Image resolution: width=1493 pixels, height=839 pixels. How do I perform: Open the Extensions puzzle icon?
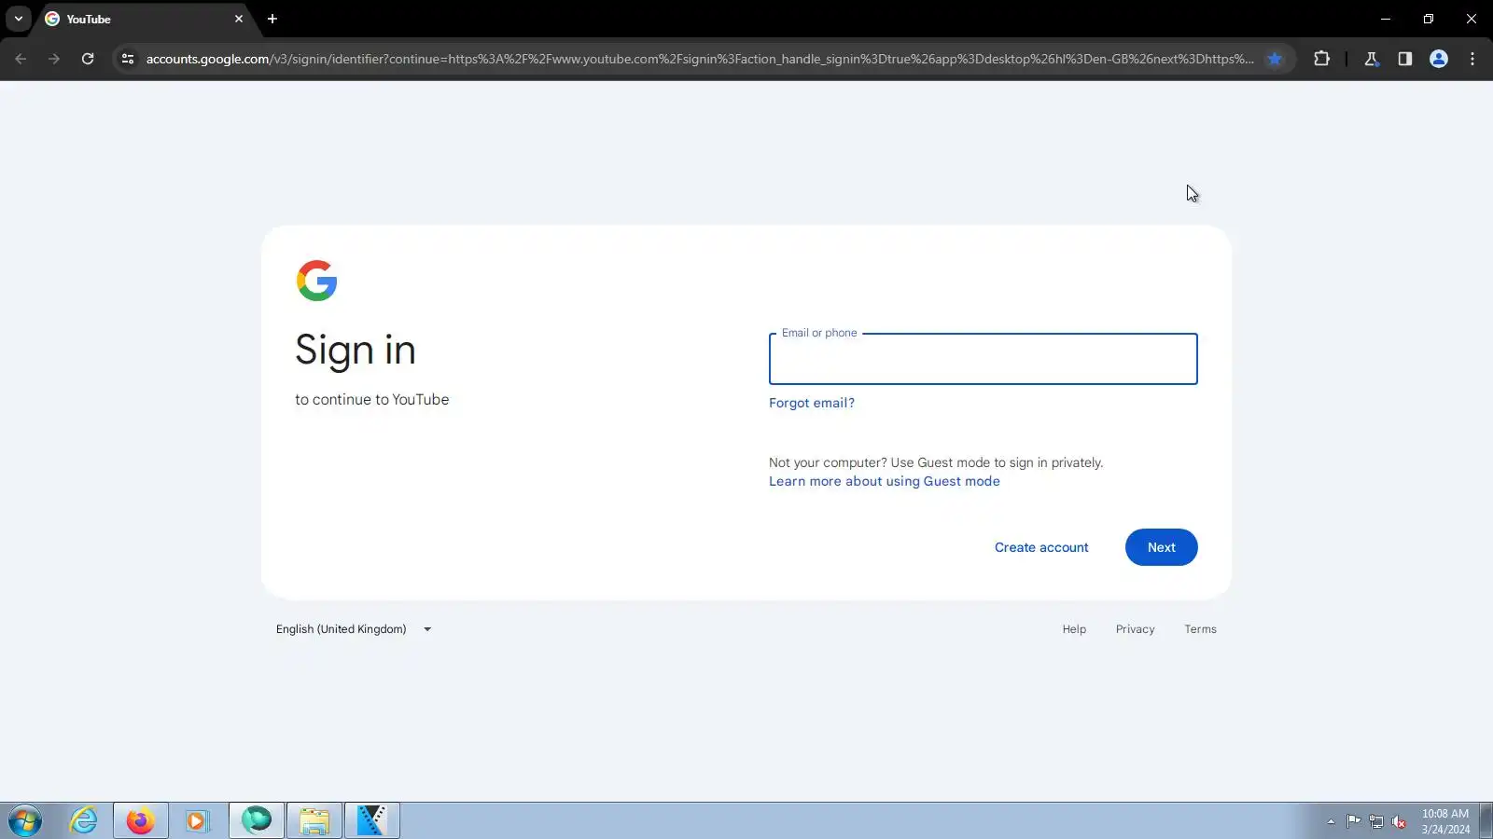(x=1321, y=59)
